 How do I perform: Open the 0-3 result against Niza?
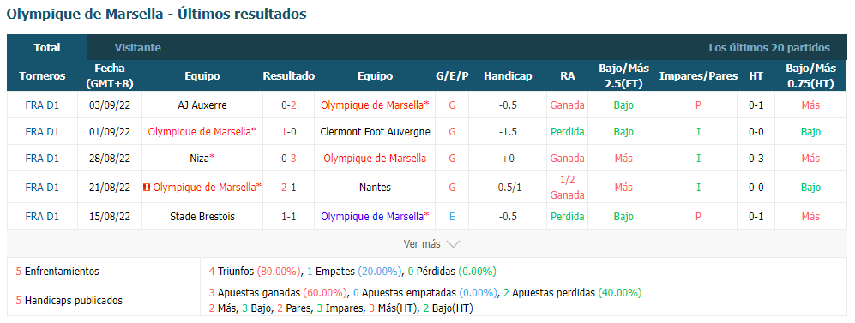(289, 158)
